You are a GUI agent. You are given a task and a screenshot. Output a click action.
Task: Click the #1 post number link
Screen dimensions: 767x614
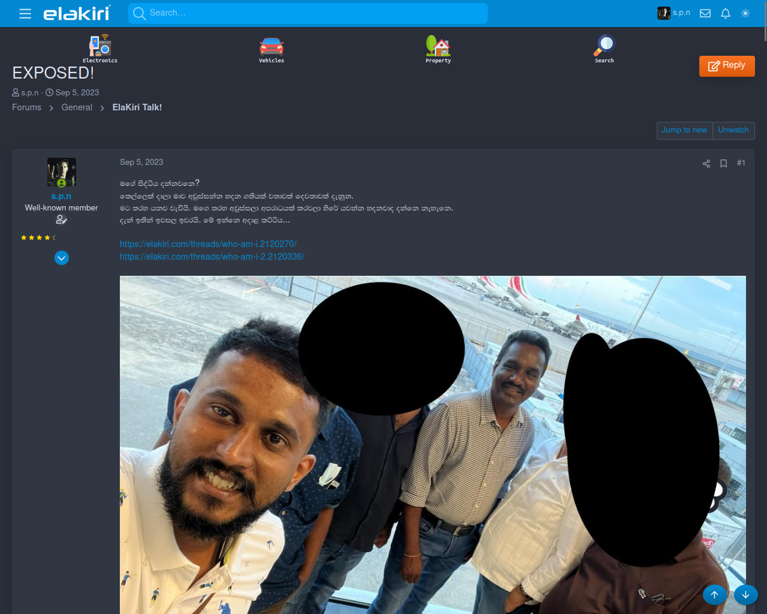click(x=741, y=163)
